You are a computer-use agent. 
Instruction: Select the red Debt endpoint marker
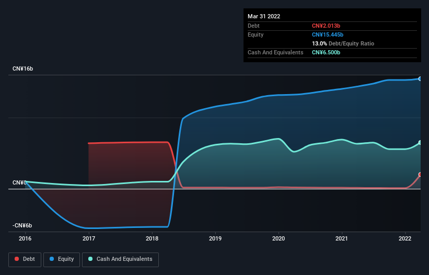click(420, 175)
